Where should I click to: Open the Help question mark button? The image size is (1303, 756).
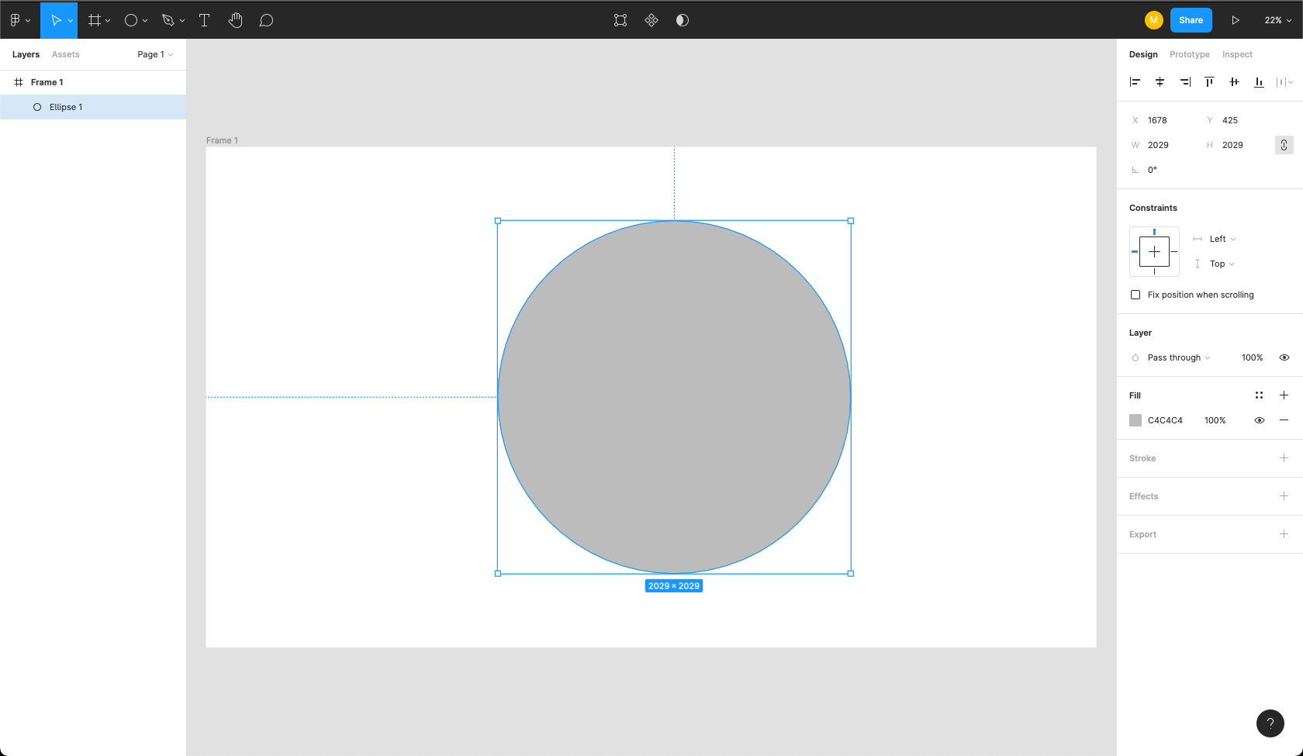tap(1270, 723)
